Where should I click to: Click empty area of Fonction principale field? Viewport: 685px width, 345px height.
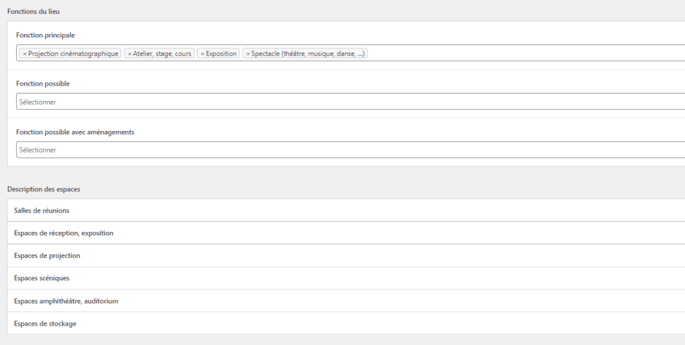(524, 53)
